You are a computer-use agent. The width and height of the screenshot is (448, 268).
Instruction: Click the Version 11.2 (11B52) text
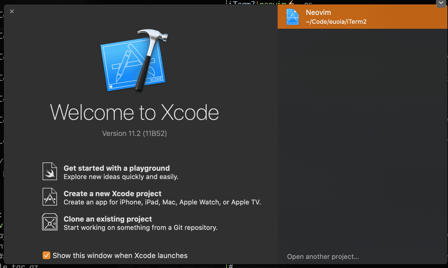[134, 133]
